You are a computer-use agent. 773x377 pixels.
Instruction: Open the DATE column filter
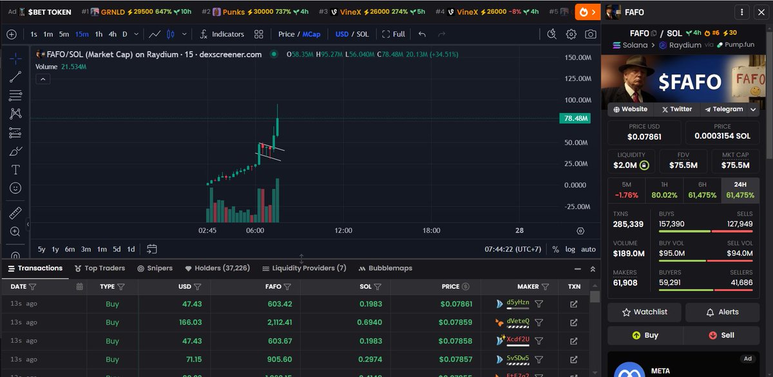click(32, 286)
